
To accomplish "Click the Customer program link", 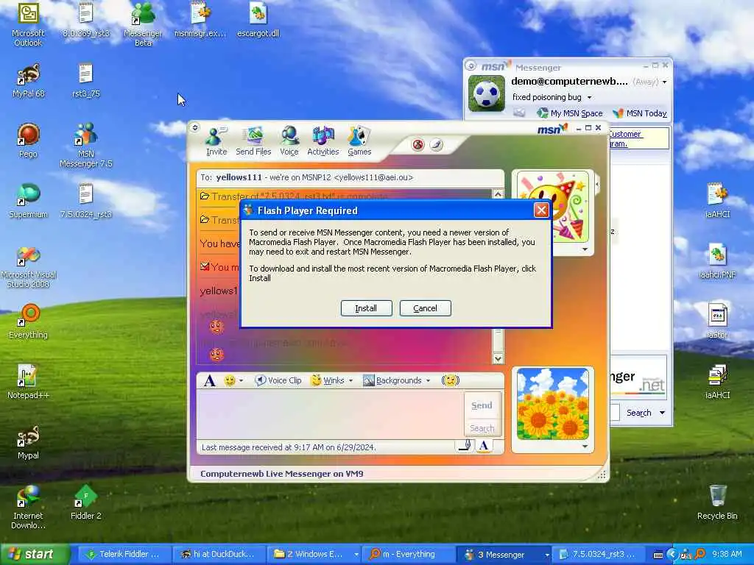I will point(625,139).
